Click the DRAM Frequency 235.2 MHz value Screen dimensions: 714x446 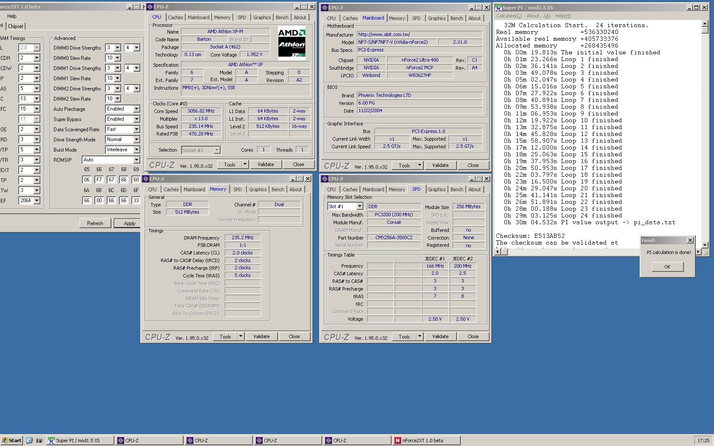(243, 238)
